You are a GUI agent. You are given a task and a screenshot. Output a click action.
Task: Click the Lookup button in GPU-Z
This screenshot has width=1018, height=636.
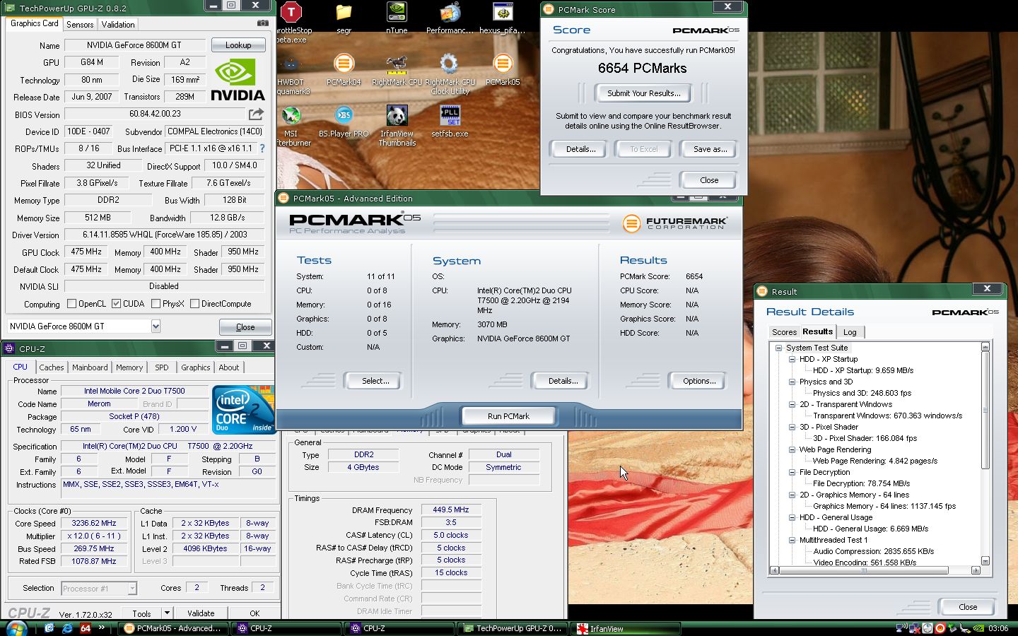(x=238, y=45)
